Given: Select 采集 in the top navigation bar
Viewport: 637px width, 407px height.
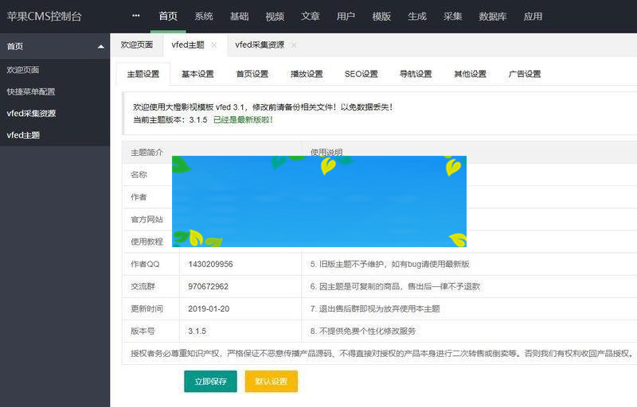Looking at the screenshot, I should [x=453, y=16].
